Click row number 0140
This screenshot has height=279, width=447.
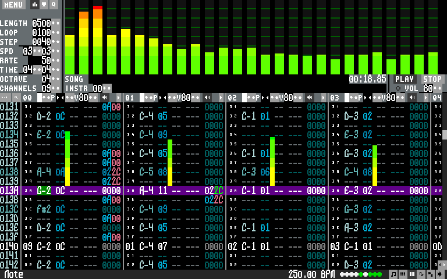coord(9,246)
